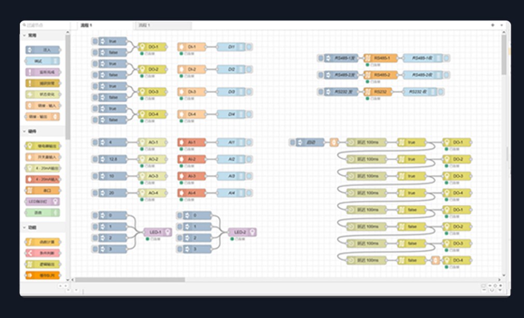Add a new flow with plus button
The image size is (524, 318).
[x=492, y=25]
